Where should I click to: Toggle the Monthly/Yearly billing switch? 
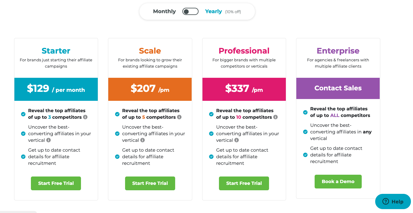click(x=190, y=11)
